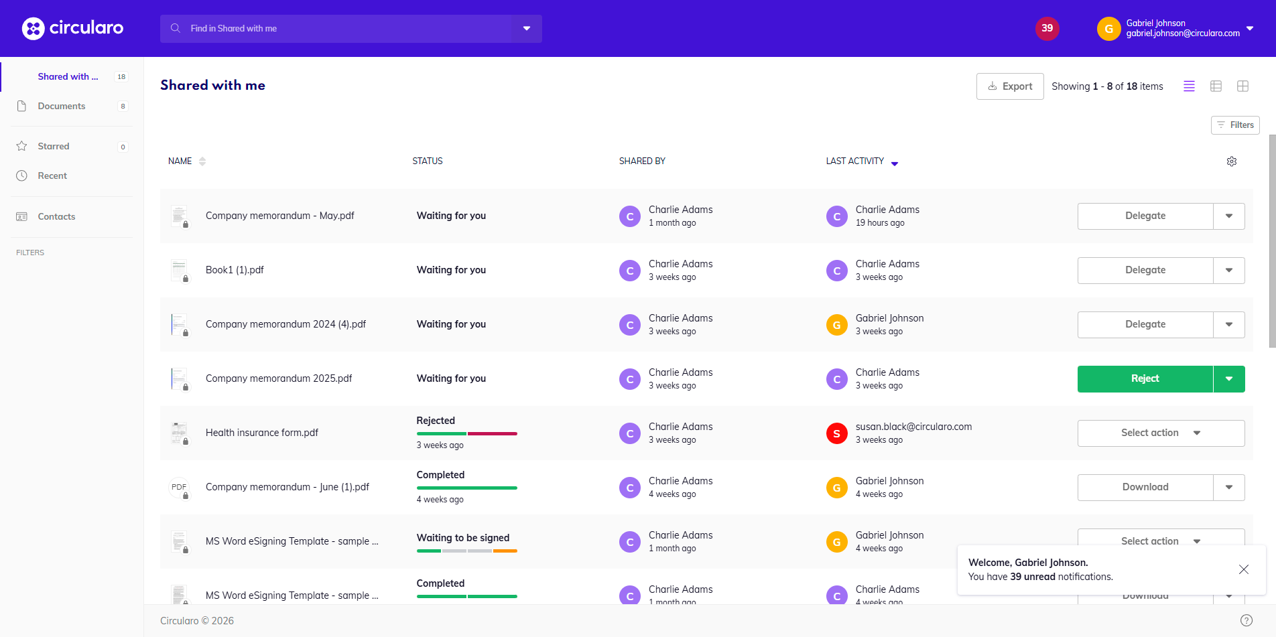The height and width of the screenshot is (637, 1276).
Task: Open column settings gear icon
Action: tap(1231, 161)
